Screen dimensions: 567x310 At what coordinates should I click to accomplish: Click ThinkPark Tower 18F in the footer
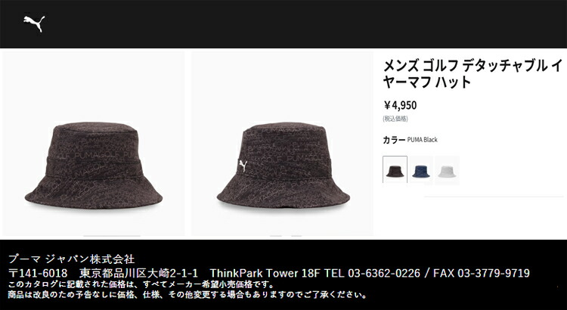[x=265, y=273]
